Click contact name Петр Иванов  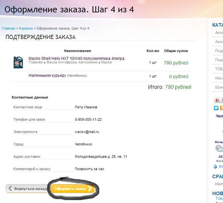(x=86, y=107)
